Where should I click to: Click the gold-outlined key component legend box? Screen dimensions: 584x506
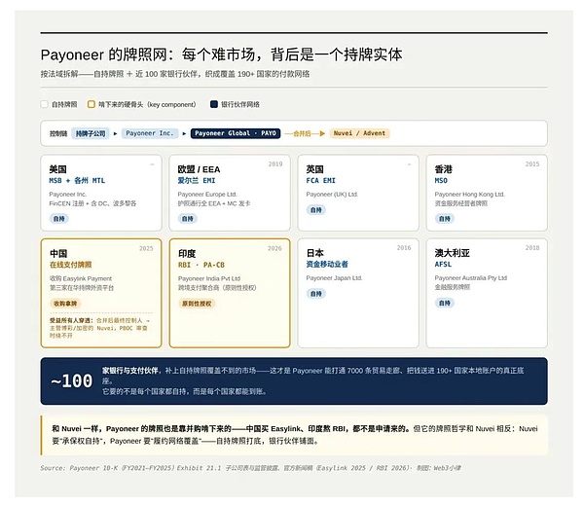point(91,104)
